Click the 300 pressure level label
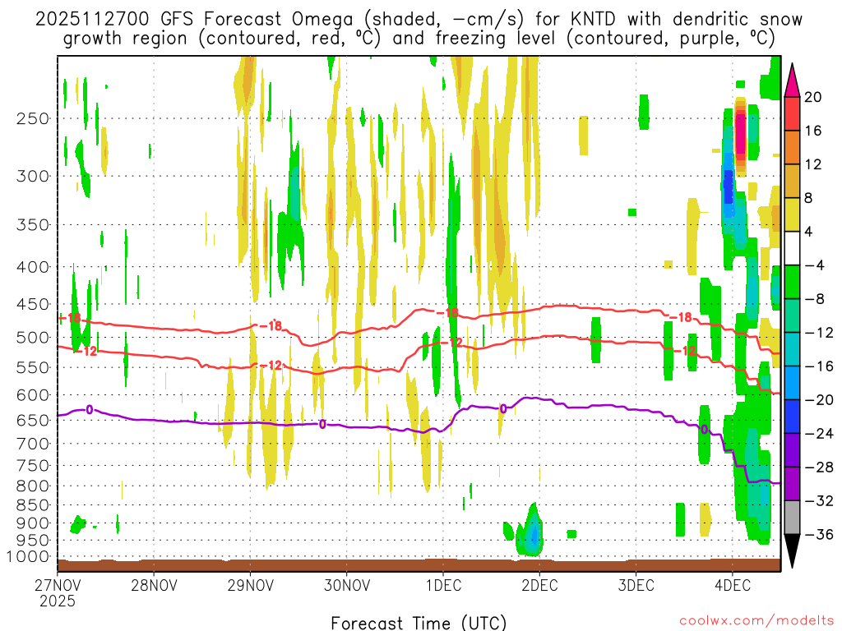Screen dimensions: 842x631 33,176
